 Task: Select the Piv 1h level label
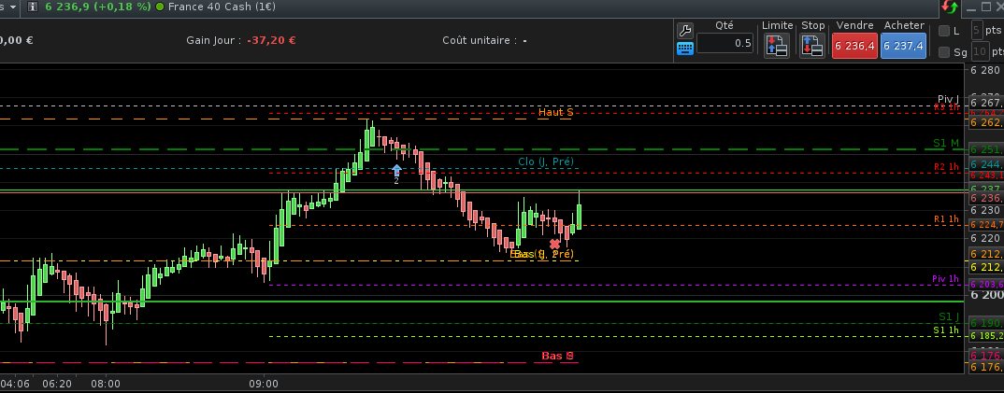click(946, 279)
